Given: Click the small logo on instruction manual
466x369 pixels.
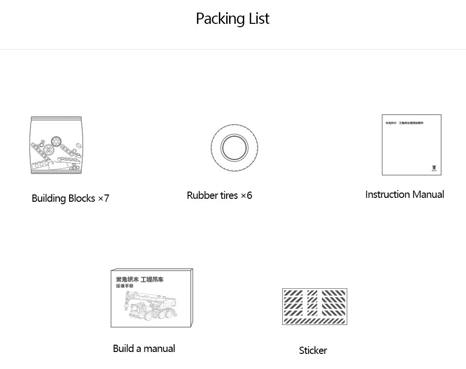Looking at the screenshot, I should pyautogui.click(x=434, y=168).
